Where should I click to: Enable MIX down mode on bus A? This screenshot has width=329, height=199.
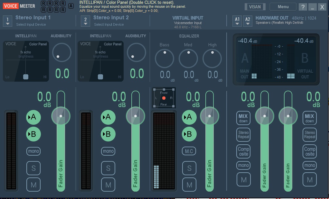tap(243, 118)
